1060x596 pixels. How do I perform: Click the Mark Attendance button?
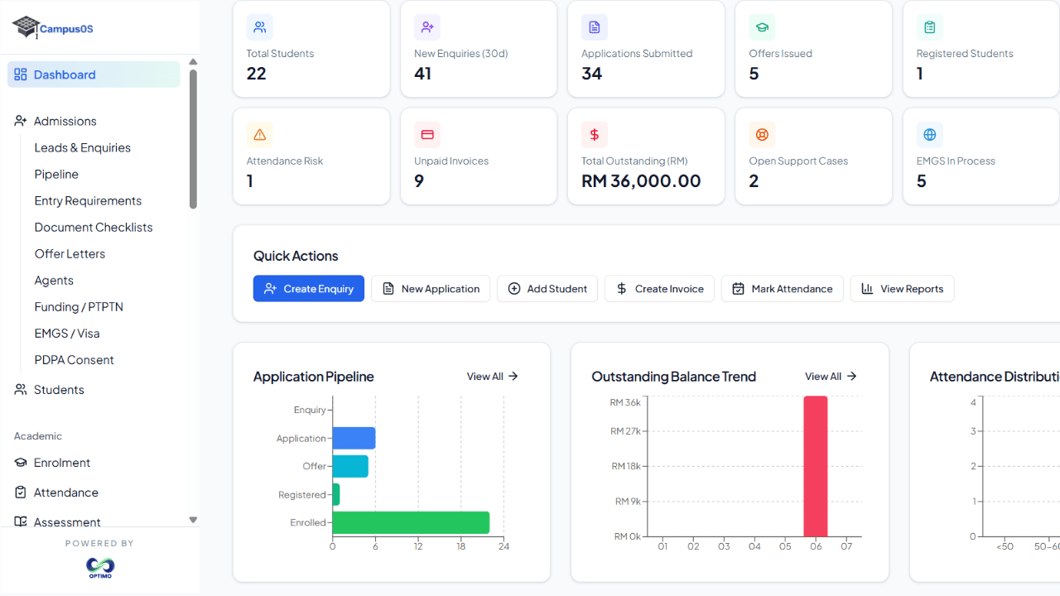click(x=783, y=289)
